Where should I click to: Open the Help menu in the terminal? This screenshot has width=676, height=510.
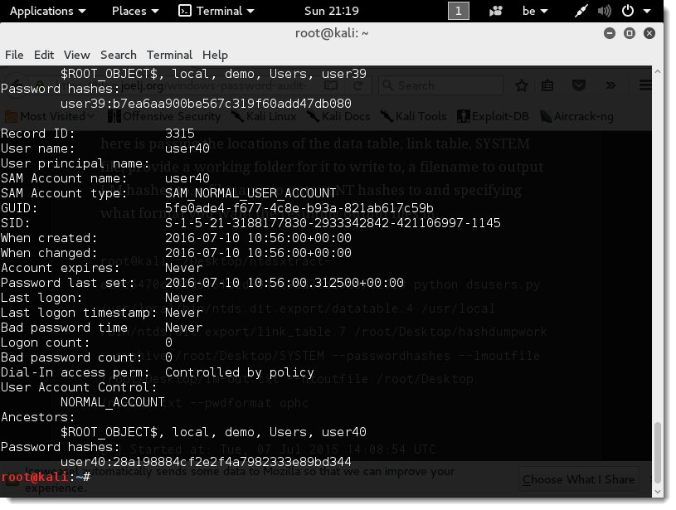click(x=215, y=55)
